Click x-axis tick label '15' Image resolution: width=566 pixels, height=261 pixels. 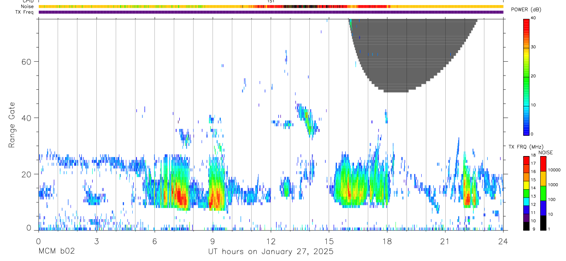329,241
